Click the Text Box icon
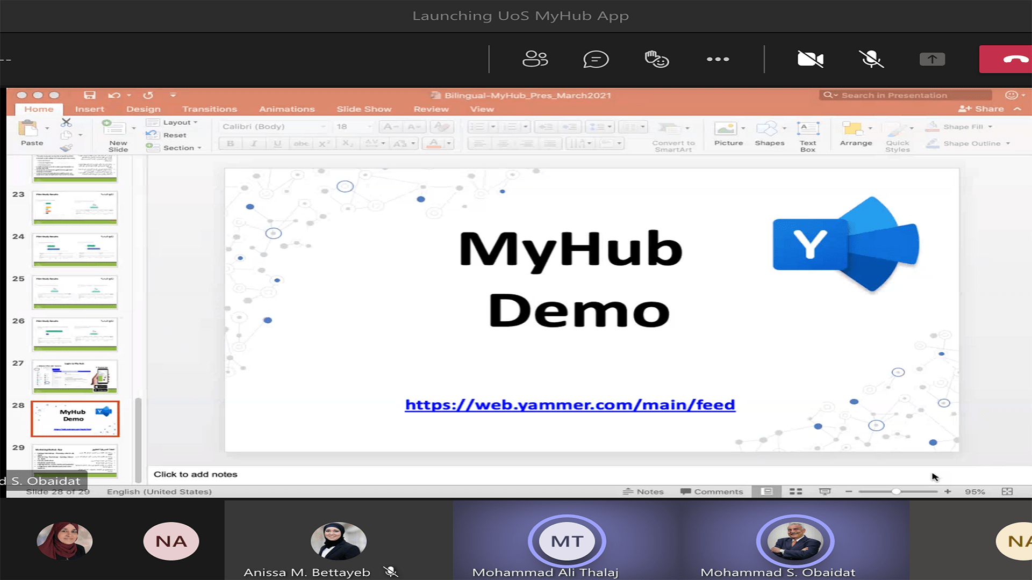1032x580 pixels. [808, 129]
